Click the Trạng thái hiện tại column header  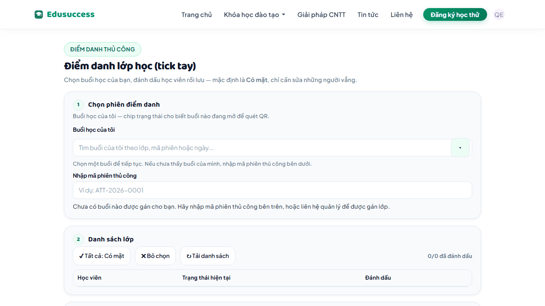(x=207, y=278)
